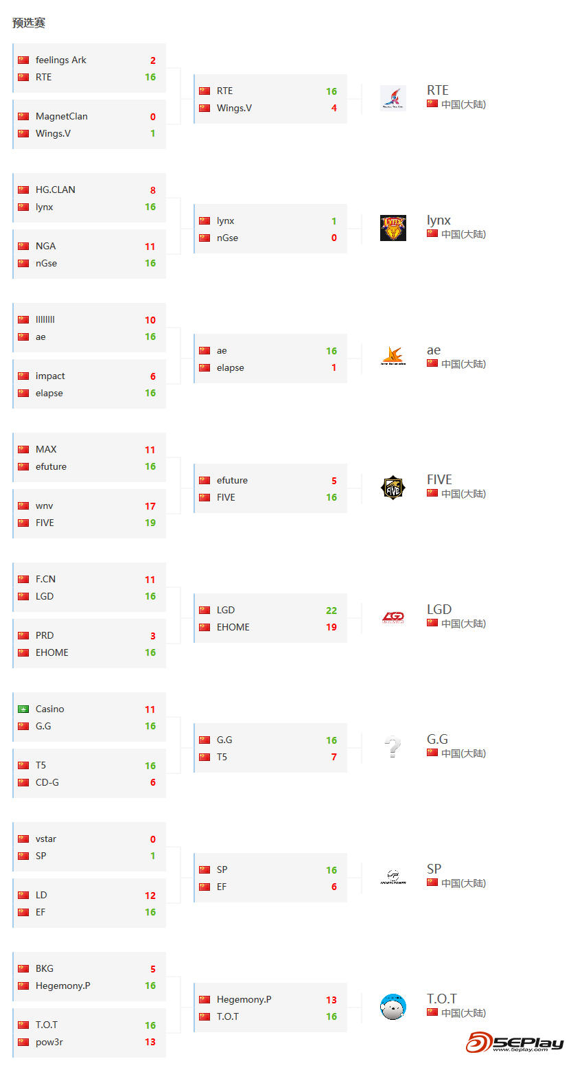Click the RTE team logo icon
The image size is (584, 1070).
[x=393, y=98]
